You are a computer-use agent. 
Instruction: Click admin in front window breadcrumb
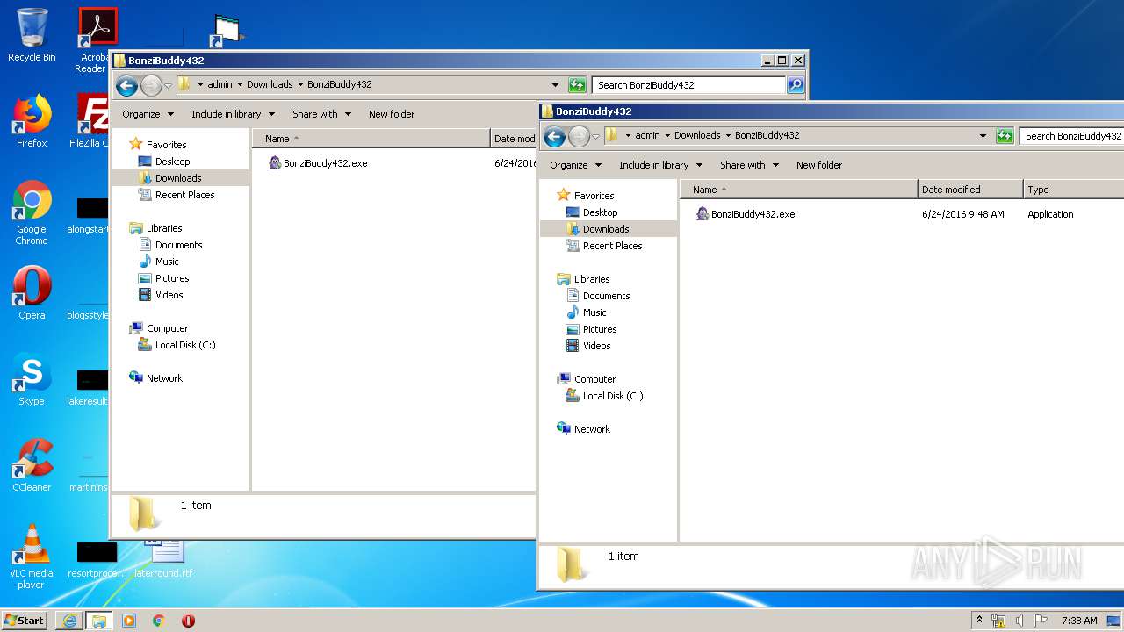pyautogui.click(x=647, y=135)
